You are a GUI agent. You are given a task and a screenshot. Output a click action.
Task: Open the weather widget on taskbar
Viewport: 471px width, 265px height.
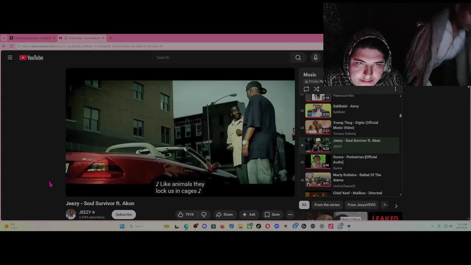[x=10, y=226]
